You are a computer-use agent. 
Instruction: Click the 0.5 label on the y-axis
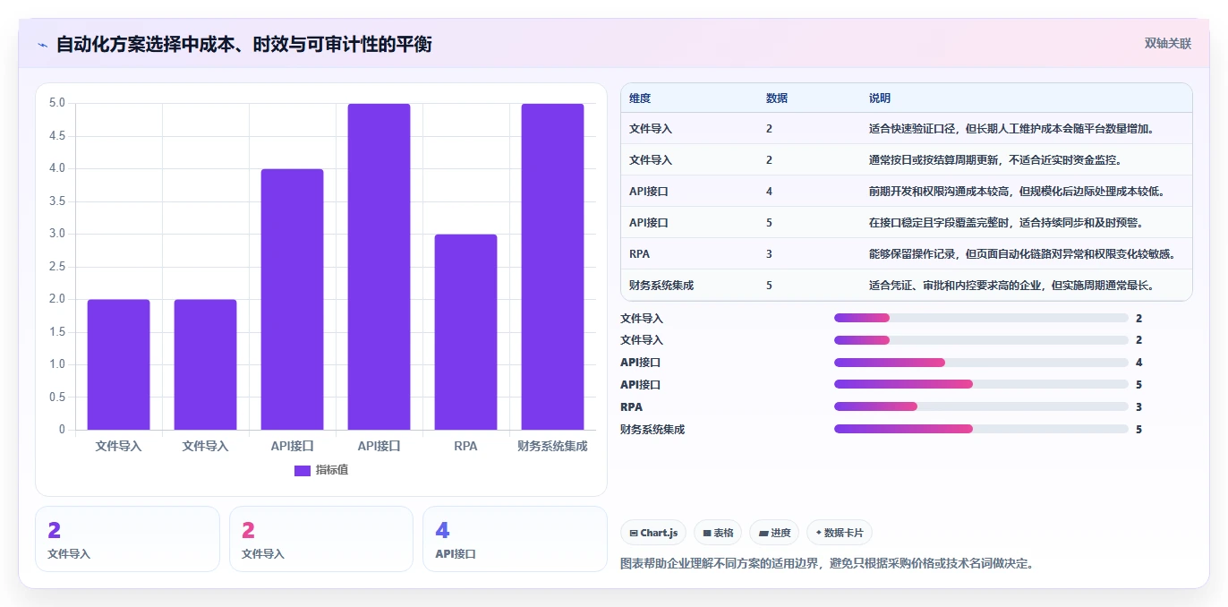[57, 398]
